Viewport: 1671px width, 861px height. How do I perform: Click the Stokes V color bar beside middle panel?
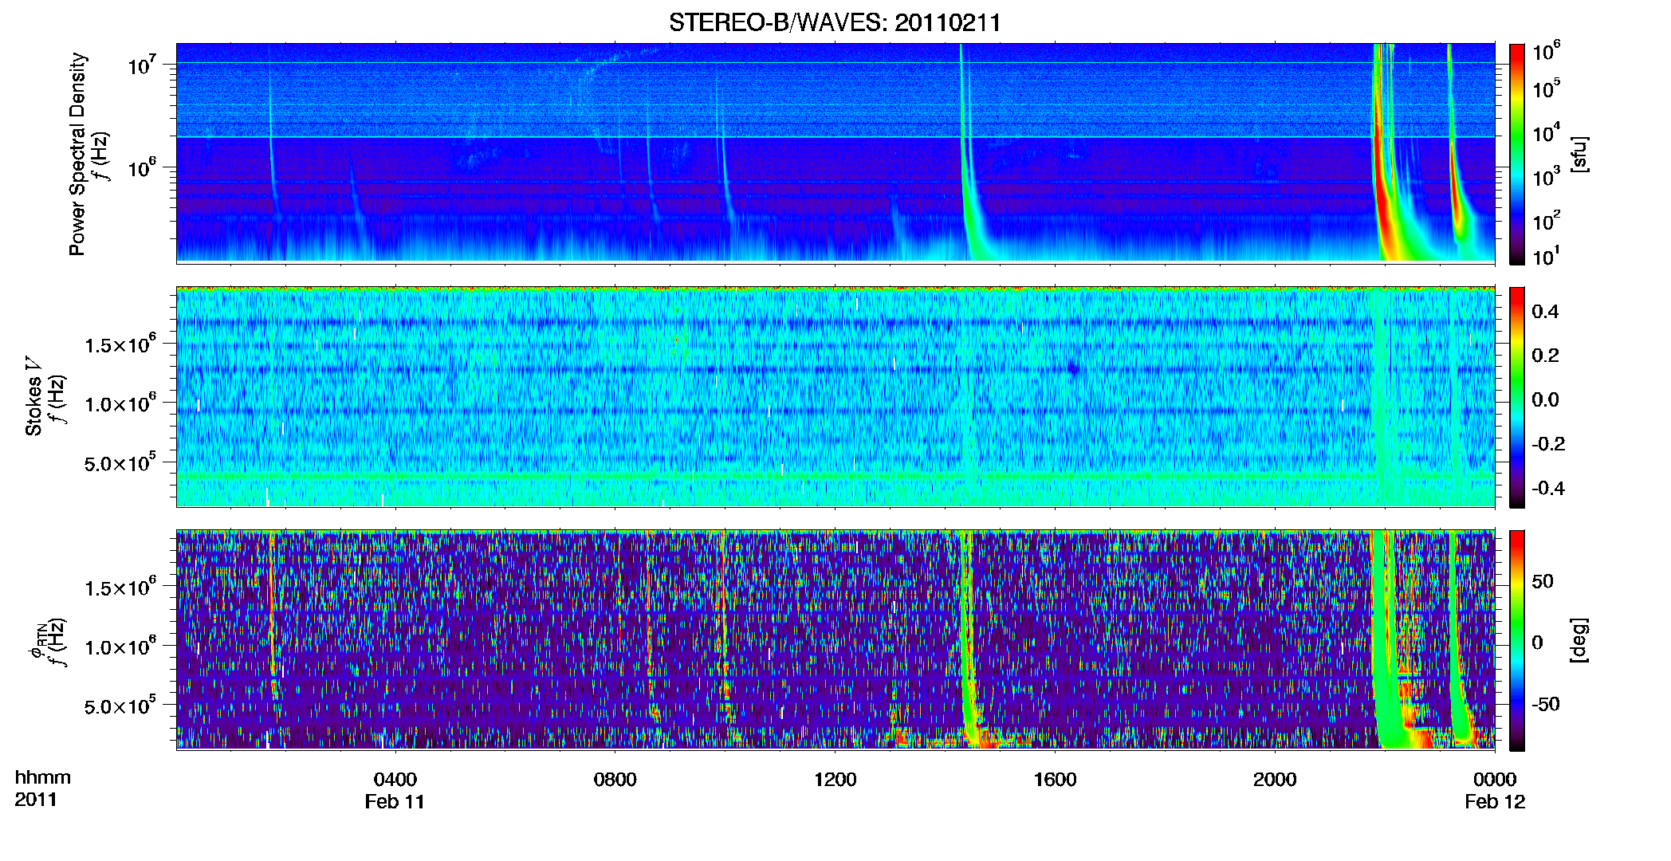click(1517, 397)
